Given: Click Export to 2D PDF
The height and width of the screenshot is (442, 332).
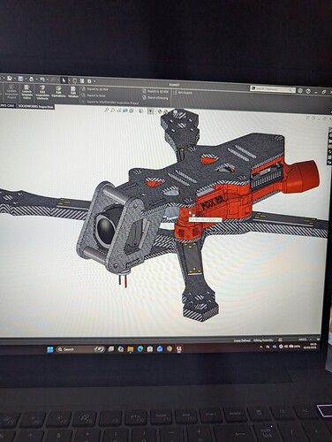Looking at the screenshot, I should point(95,89).
